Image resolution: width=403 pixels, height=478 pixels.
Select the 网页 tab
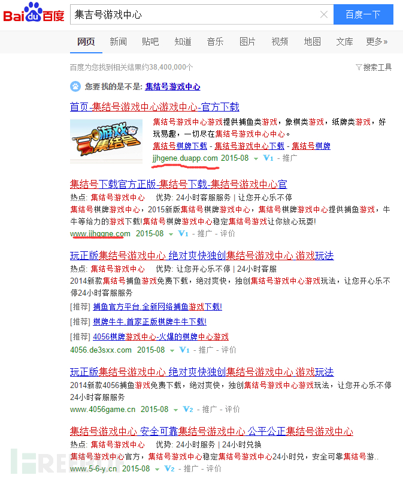[x=86, y=41]
